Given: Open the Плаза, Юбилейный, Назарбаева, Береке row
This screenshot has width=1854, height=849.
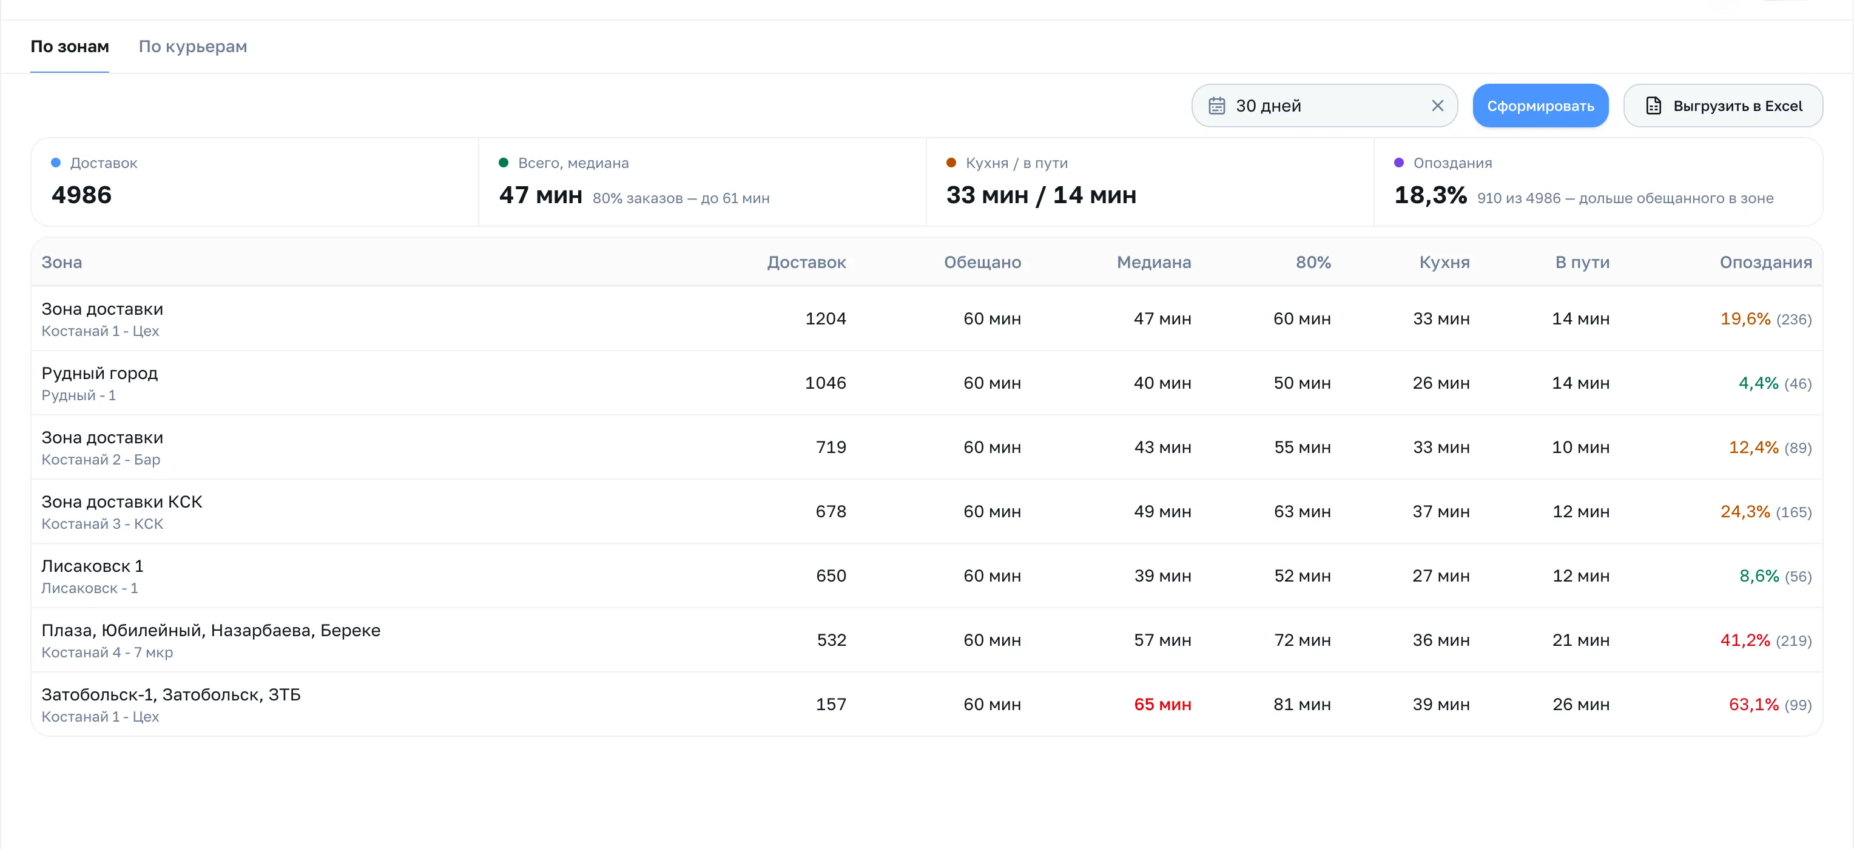Looking at the screenshot, I should point(927,640).
